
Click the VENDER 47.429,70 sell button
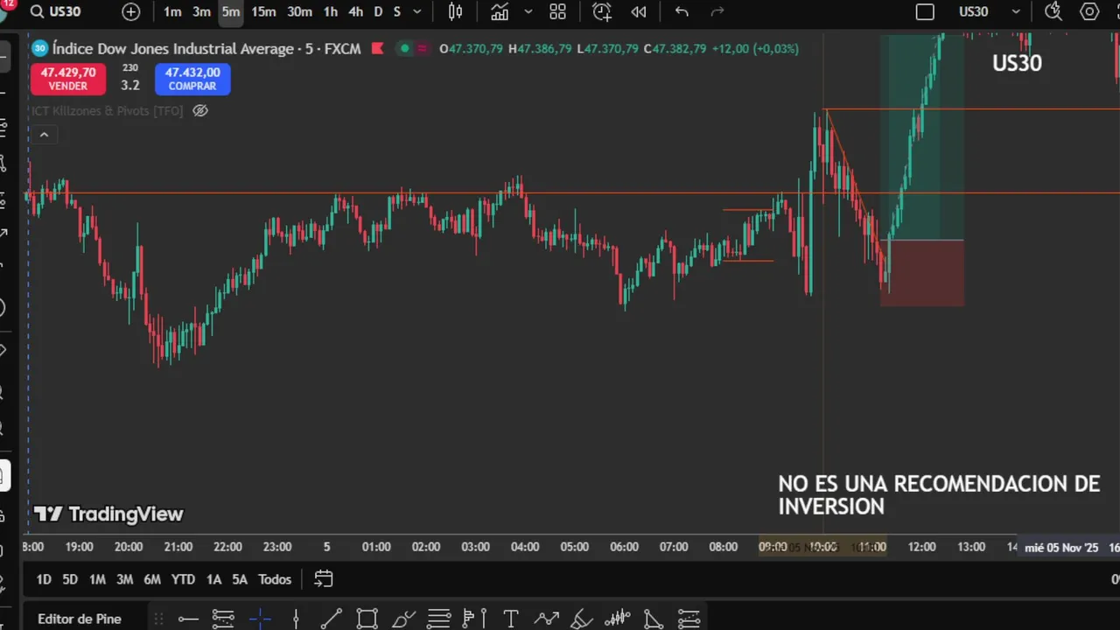68,79
